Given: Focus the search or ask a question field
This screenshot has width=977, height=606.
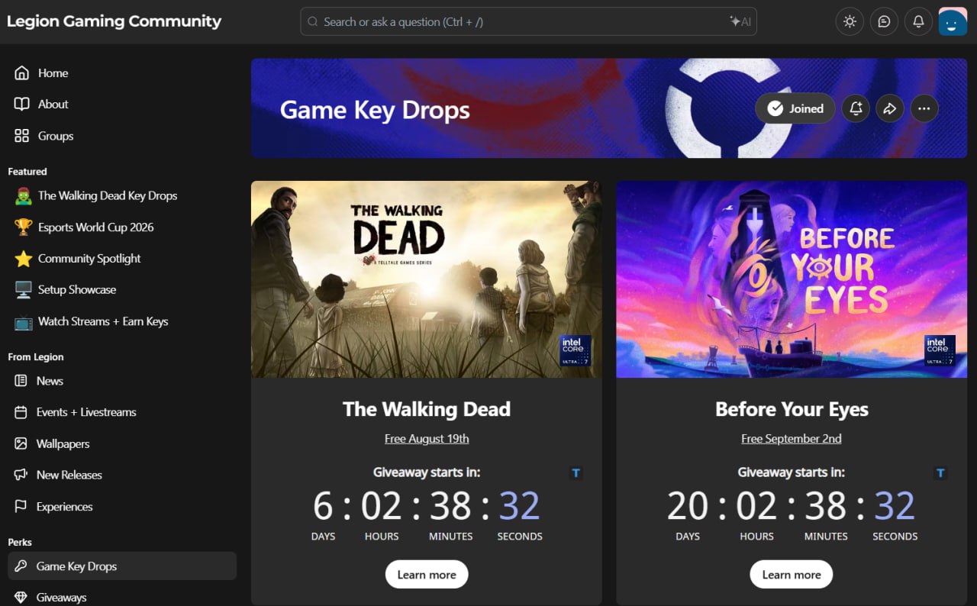Looking at the screenshot, I should (527, 22).
